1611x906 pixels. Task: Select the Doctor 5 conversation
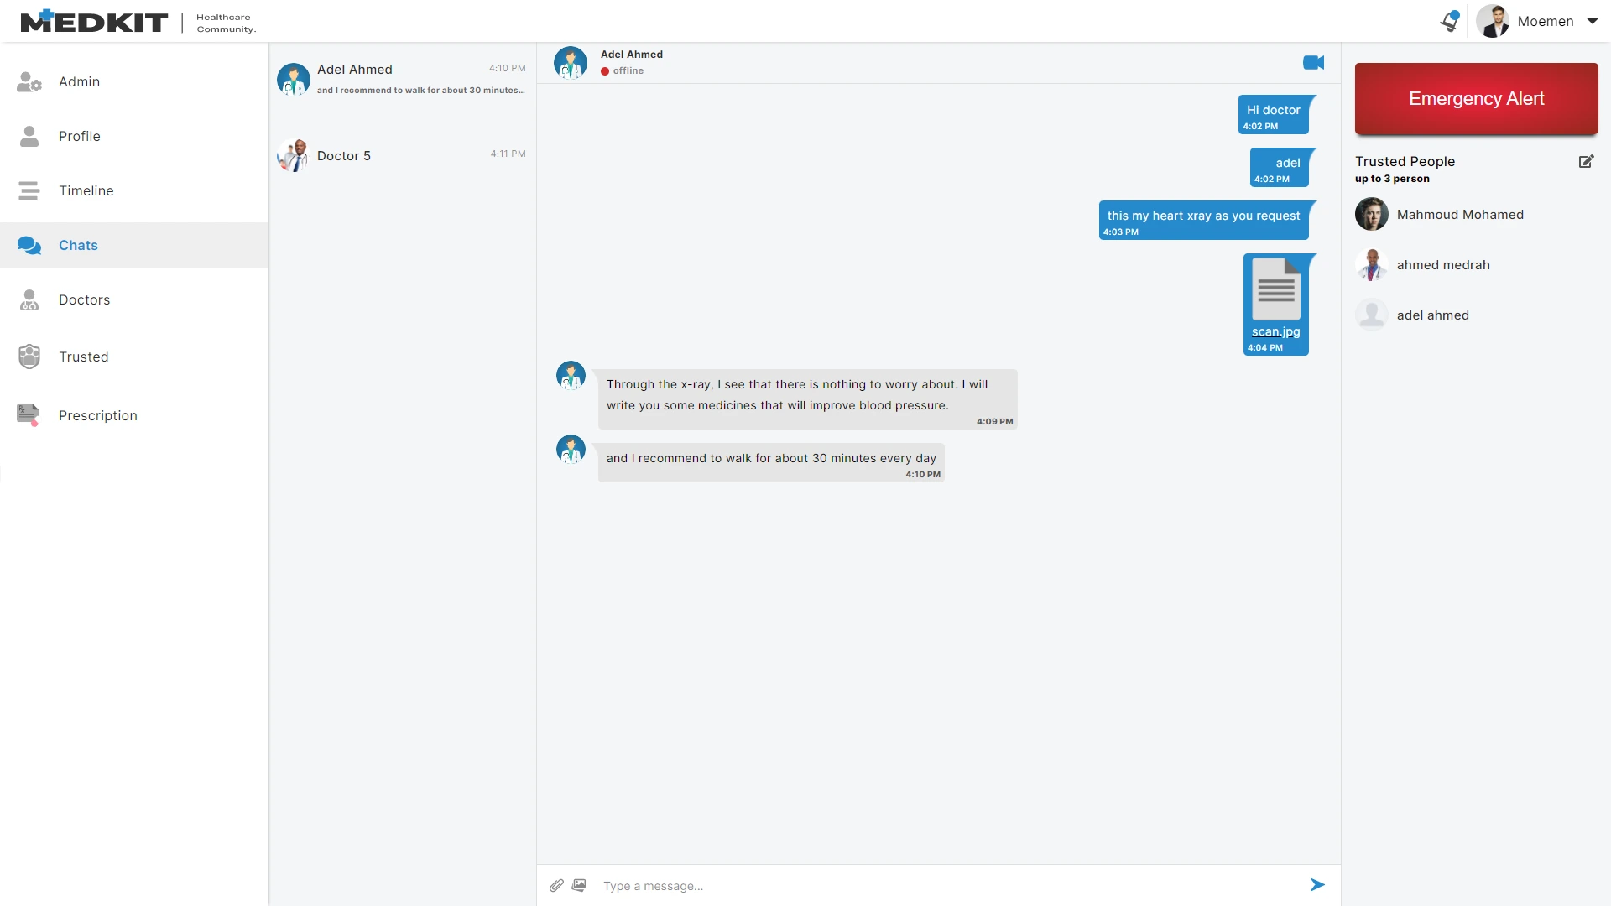tap(402, 155)
